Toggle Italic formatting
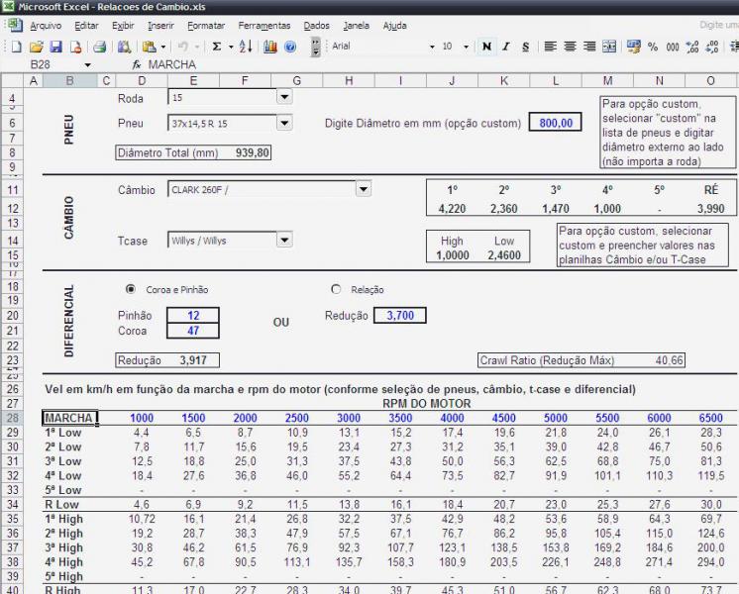This screenshot has height=594, width=739. [505, 47]
